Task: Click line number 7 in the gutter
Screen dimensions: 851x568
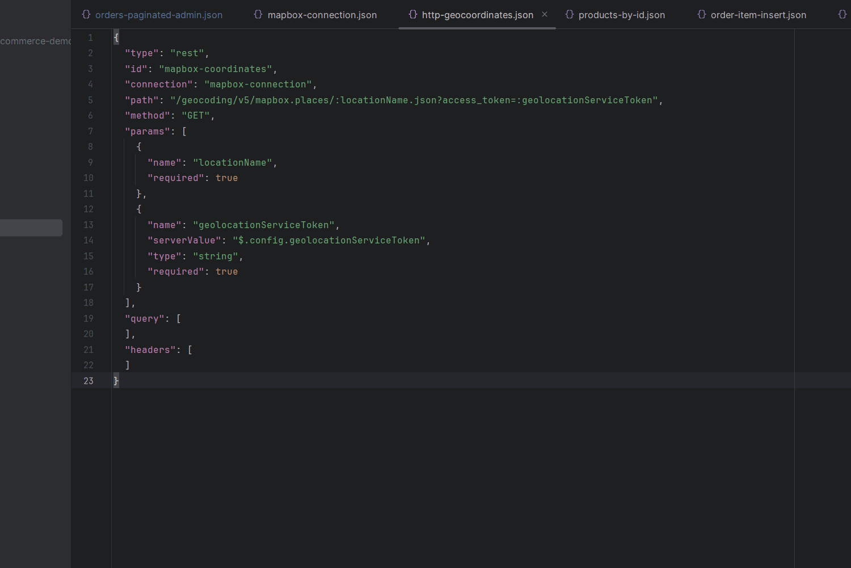Action: [90, 131]
